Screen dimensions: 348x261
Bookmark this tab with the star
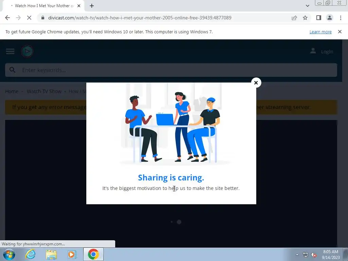click(305, 18)
